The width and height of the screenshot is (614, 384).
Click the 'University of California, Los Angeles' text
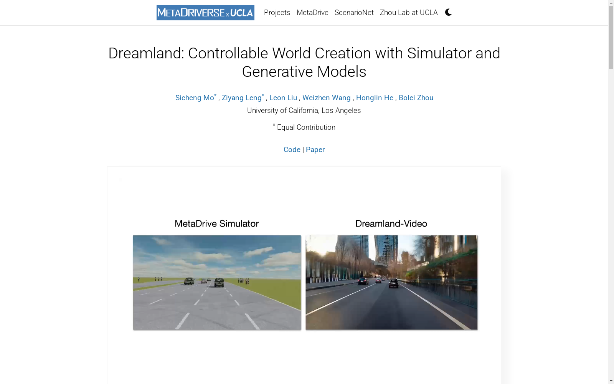click(x=304, y=110)
